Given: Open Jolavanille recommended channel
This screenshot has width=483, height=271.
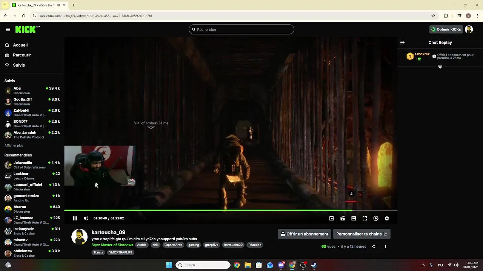Looking at the screenshot, I should [x=32, y=165].
